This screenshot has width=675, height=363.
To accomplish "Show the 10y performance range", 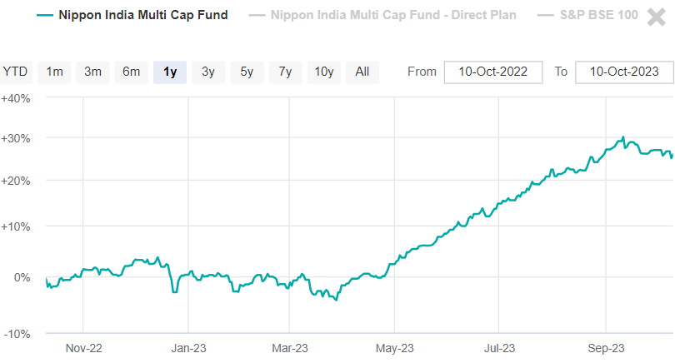I will point(325,72).
